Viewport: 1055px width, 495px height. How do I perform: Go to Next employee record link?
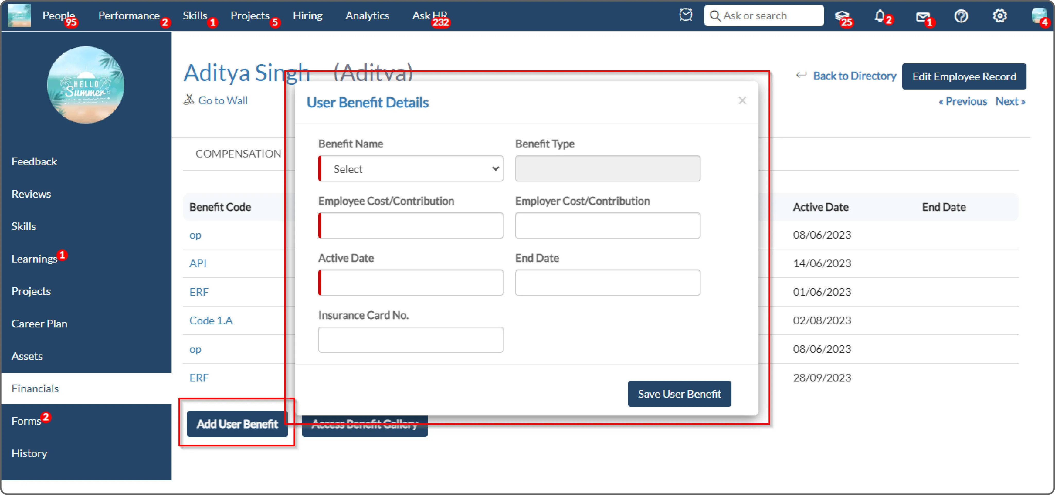coord(1010,101)
